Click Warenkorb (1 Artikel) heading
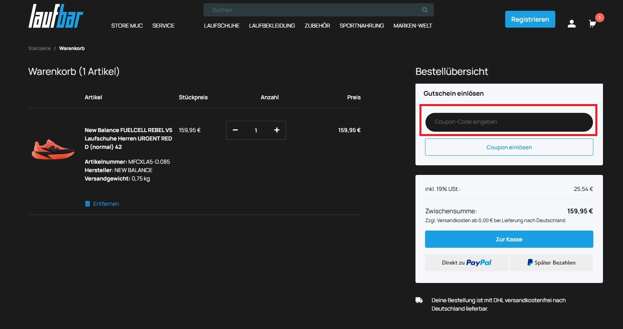This screenshot has height=329, width=623. [x=74, y=72]
